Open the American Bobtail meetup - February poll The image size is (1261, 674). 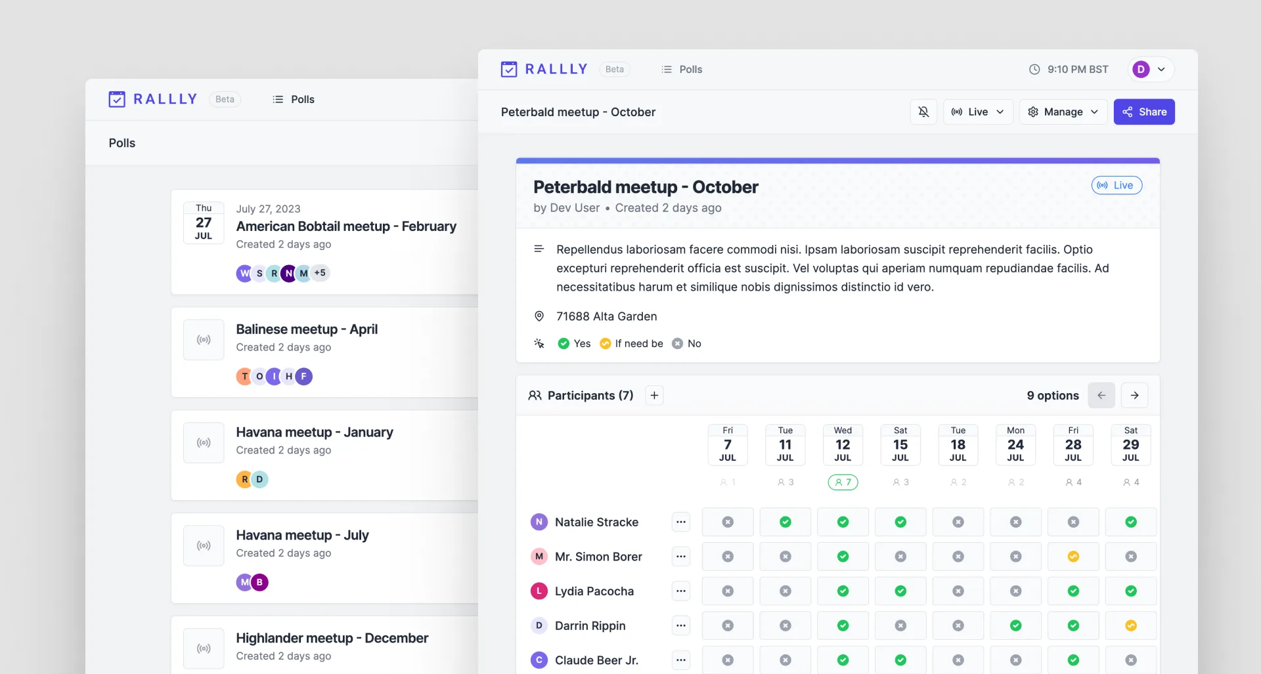[x=346, y=226]
